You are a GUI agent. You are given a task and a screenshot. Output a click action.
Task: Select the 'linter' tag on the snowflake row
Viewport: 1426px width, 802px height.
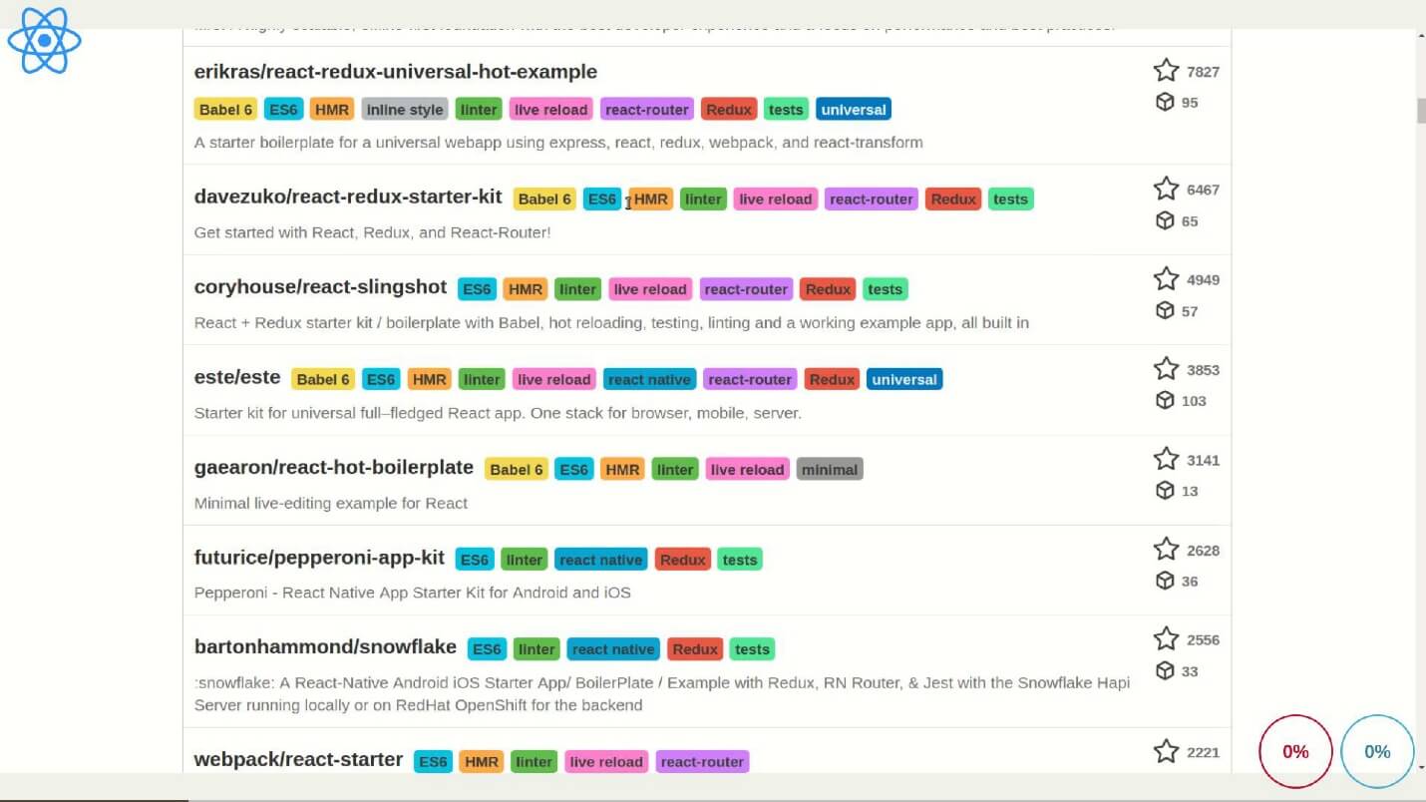[536, 649]
